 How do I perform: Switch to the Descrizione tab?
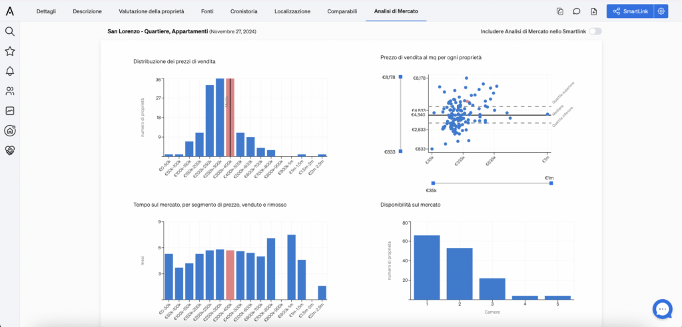87,11
